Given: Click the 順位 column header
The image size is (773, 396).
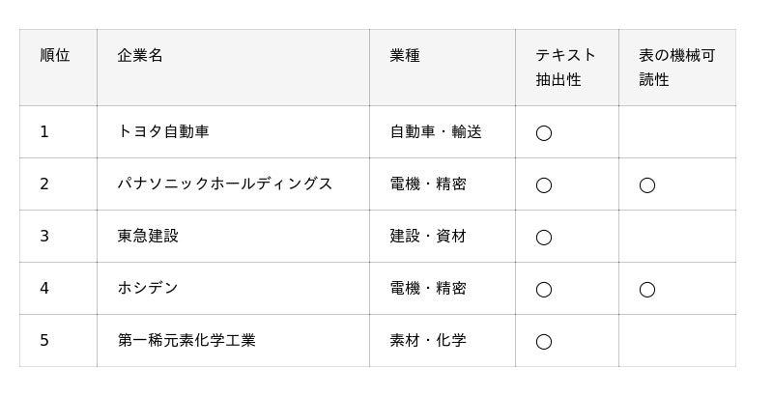Looking at the screenshot, I should click(55, 55).
